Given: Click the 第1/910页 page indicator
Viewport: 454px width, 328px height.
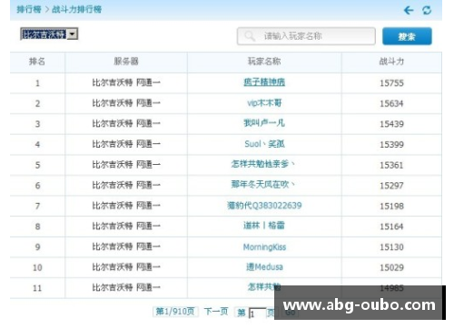Looking at the screenshot, I should coord(175,312).
